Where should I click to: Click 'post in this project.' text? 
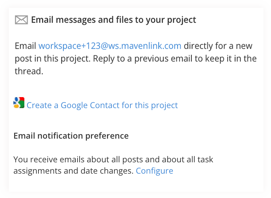coord(52,59)
